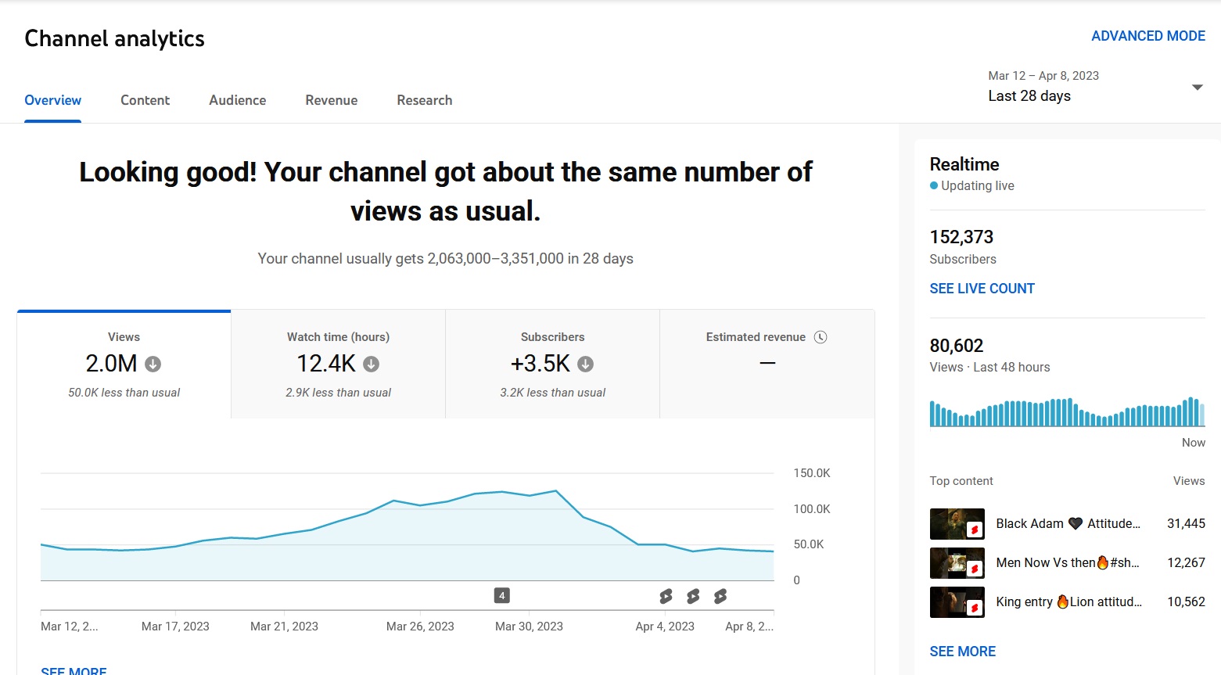Screen dimensions: 1221x675
Task: Click the 'Views · Last 48 hours' label
Action: pyautogui.click(x=989, y=367)
